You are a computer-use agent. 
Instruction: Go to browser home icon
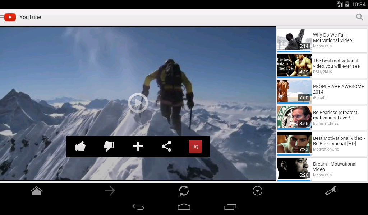(x=37, y=191)
